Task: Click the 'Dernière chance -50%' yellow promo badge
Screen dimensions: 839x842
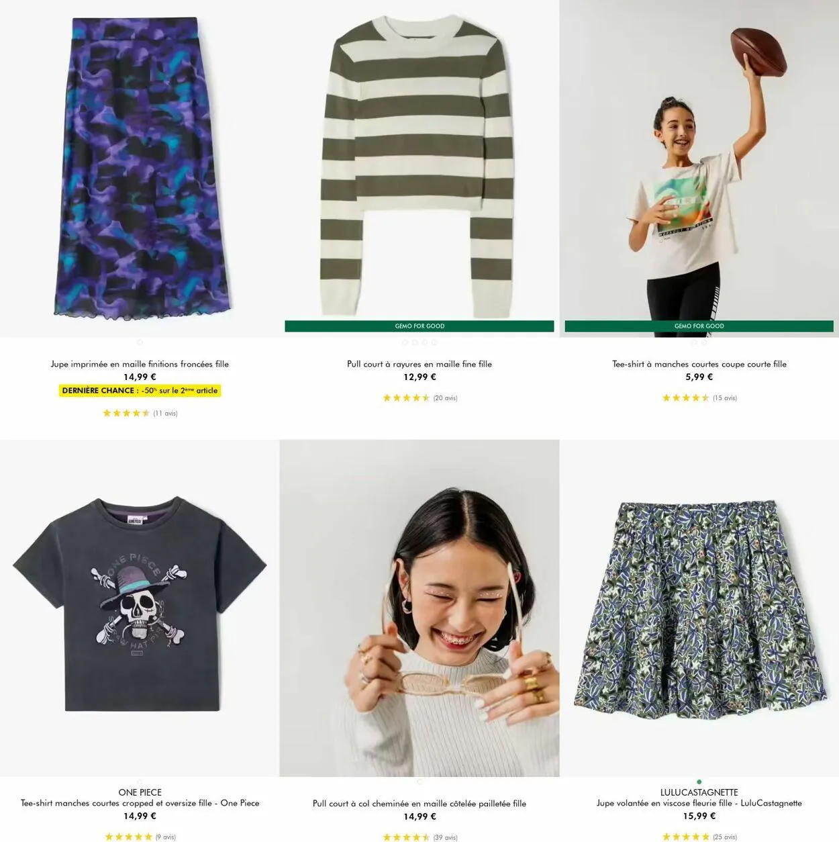Action: 140,390
